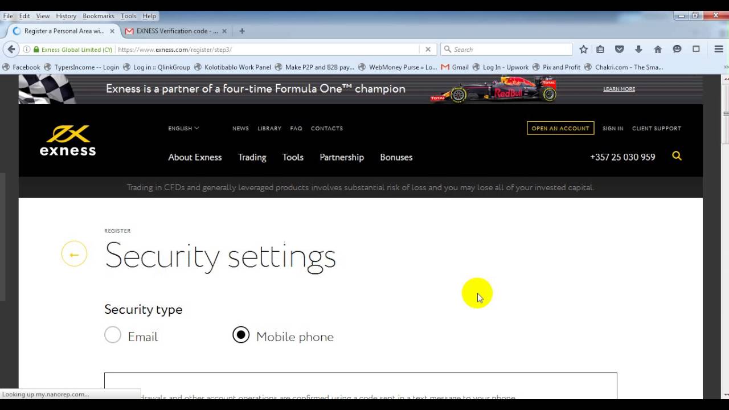This screenshot has height=410, width=729.
Task: Select the Mobile phone security type
Action: click(x=241, y=335)
